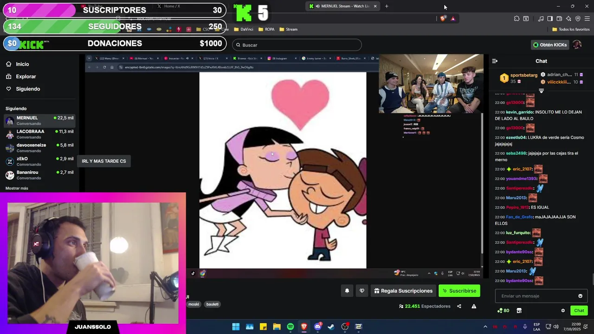The width and height of the screenshot is (594, 334).
Task: Open the browser extensions puzzle icon
Action: [517, 19]
